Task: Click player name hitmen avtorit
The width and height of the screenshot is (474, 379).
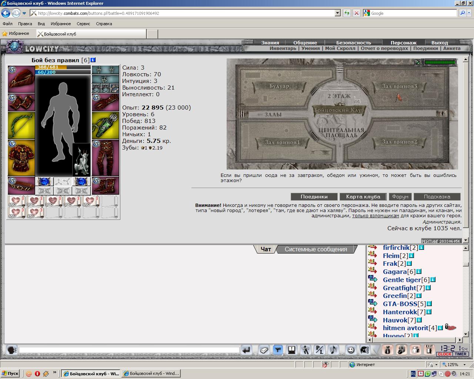Action: [405, 328]
